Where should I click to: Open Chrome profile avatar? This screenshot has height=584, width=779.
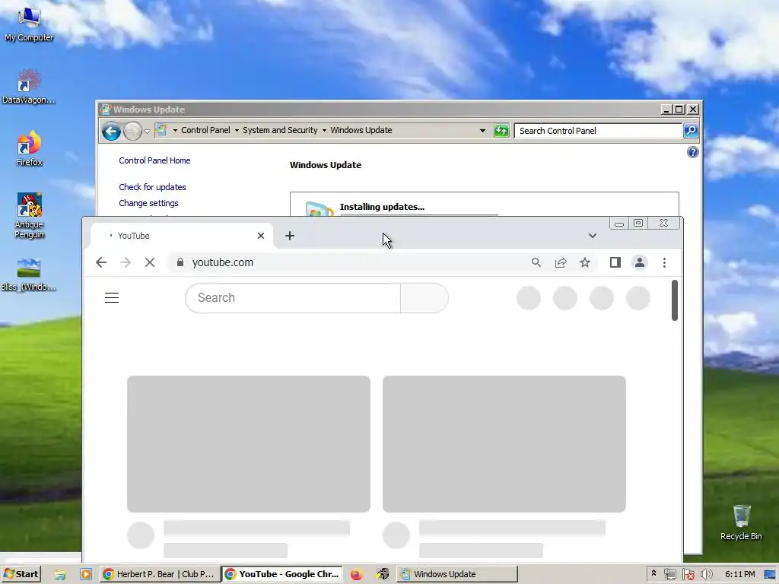pyautogui.click(x=639, y=262)
